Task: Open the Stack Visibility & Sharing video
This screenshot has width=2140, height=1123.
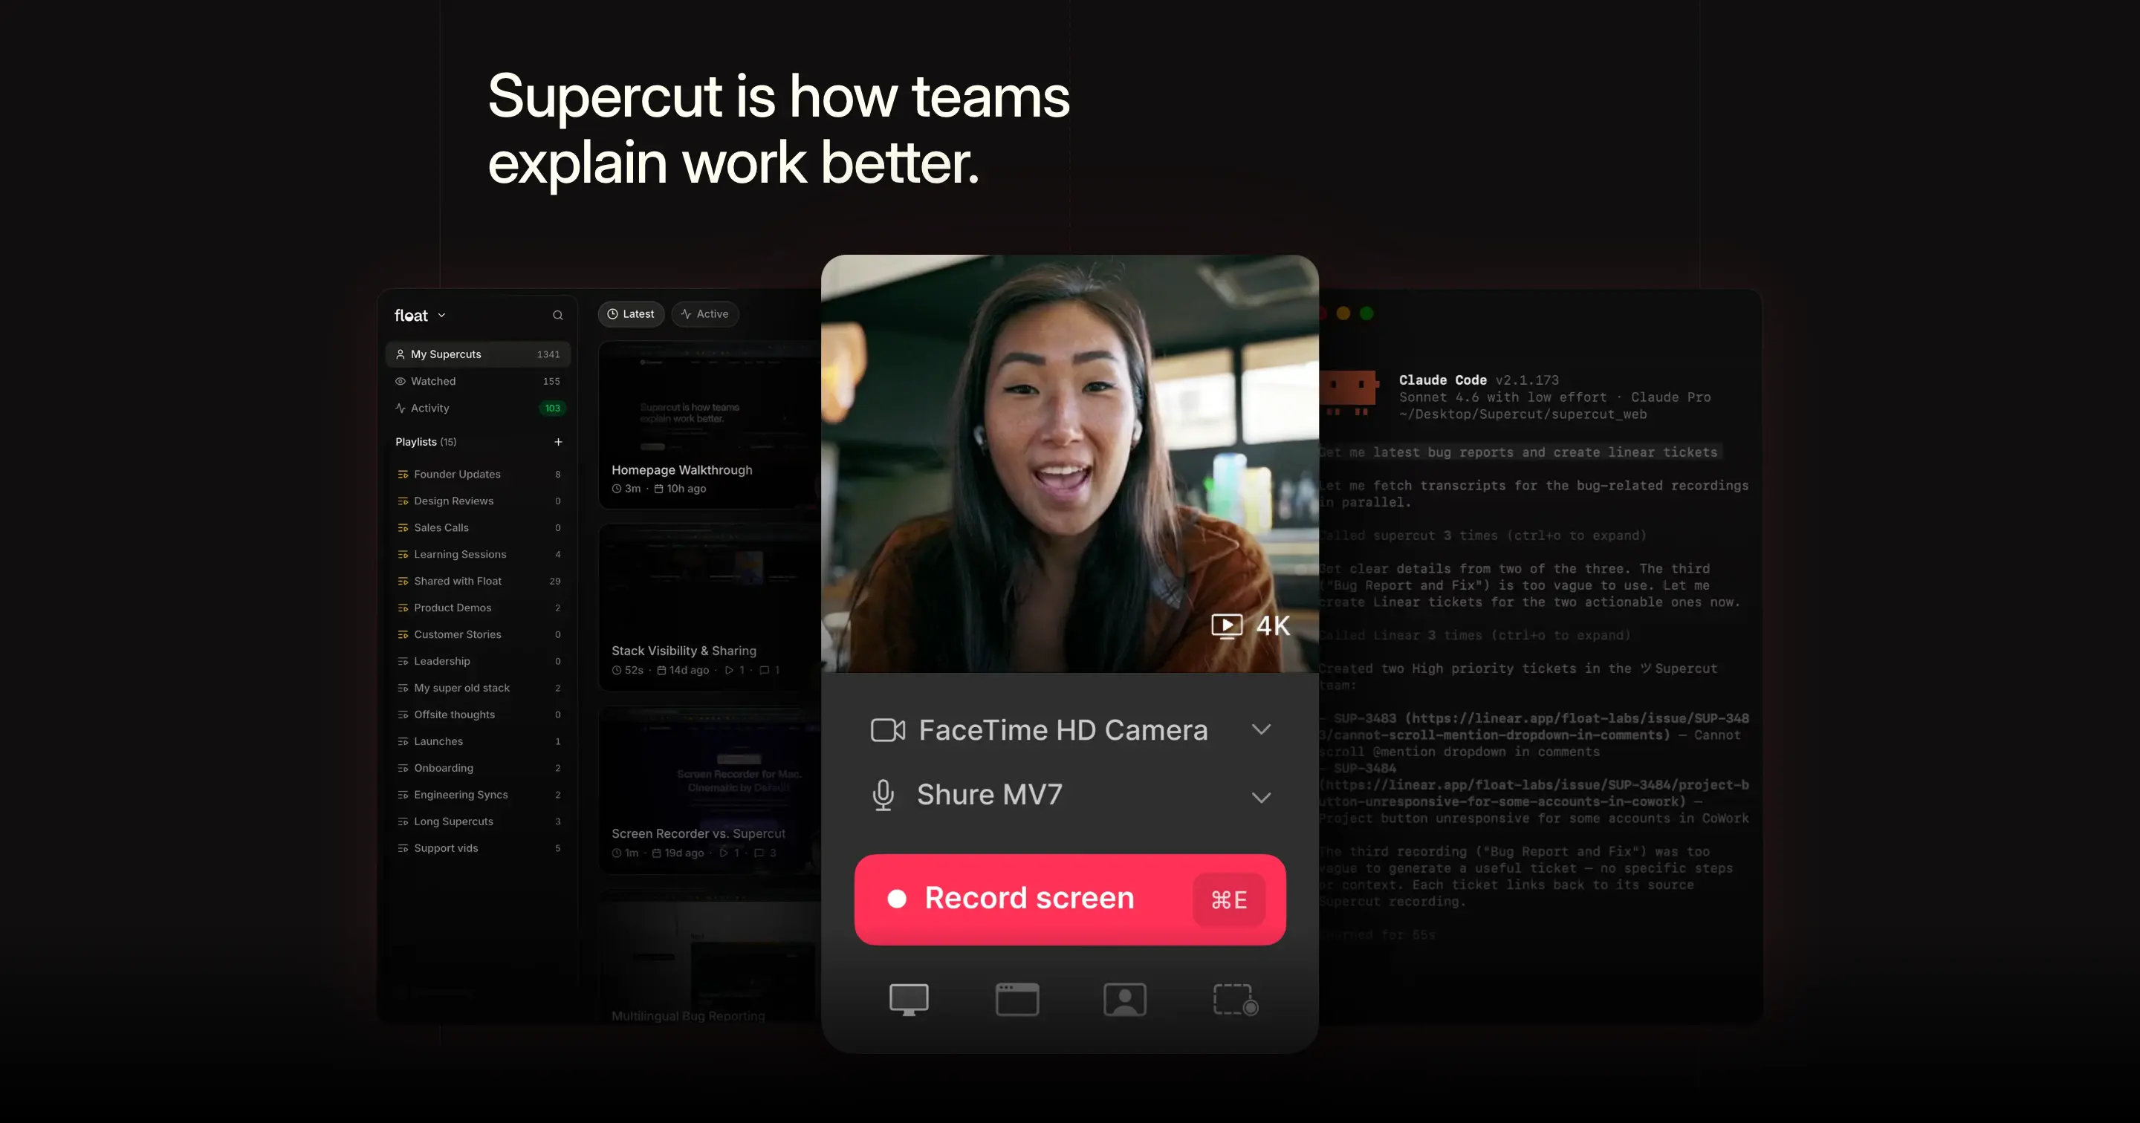Action: click(x=710, y=608)
